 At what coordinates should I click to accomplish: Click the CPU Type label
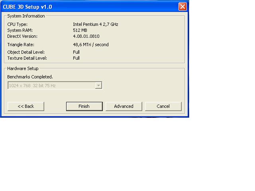[17, 24]
